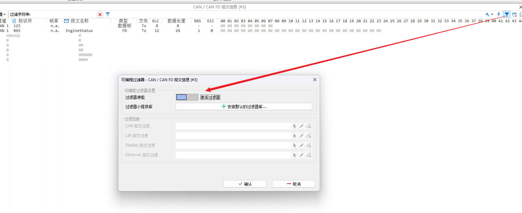The height and width of the screenshot is (213, 522).
Task: Click the DLC column header
Action: pyautogui.click(x=156, y=21)
